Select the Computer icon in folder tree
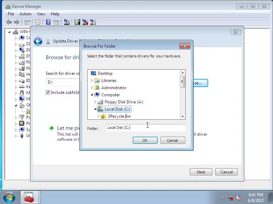Screen dimensions: 273x204 point(97,95)
